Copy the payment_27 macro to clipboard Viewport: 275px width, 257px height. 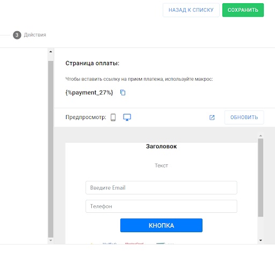coord(122,93)
